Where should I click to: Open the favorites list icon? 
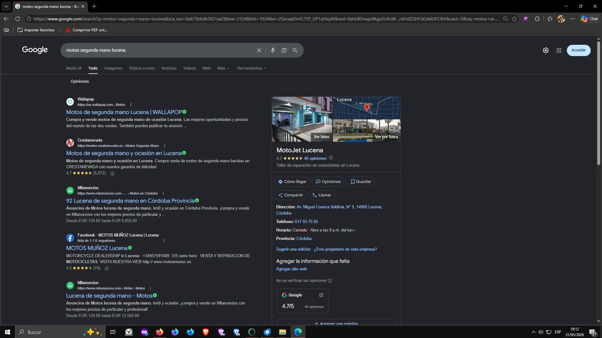550,19
